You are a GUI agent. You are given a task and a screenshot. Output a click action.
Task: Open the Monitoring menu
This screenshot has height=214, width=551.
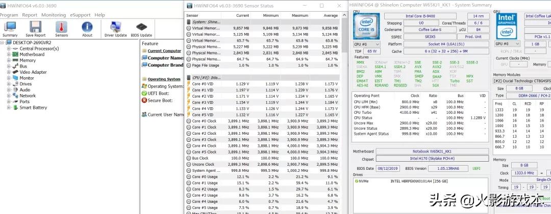tap(53, 15)
